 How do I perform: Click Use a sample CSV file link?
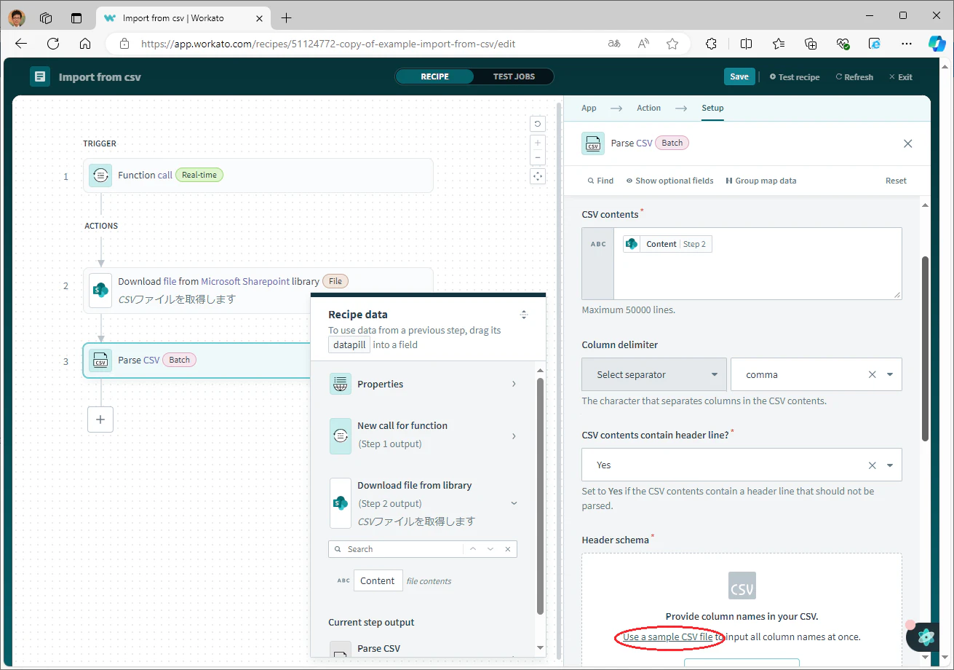point(668,636)
